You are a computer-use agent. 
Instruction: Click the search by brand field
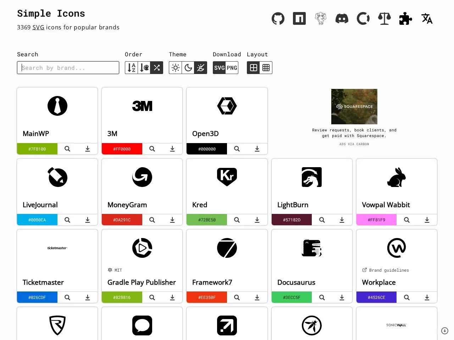tap(68, 68)
